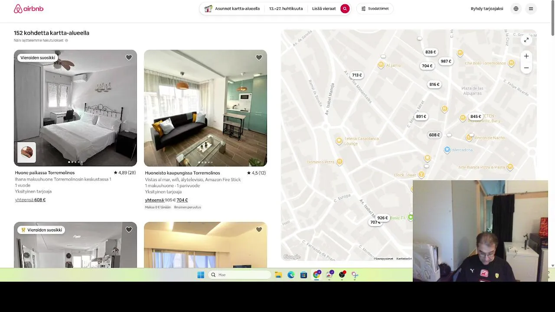The height and width of the screenshot is (312, 555).
Task: Open the hamburger account menu
Action: [531, 9]
